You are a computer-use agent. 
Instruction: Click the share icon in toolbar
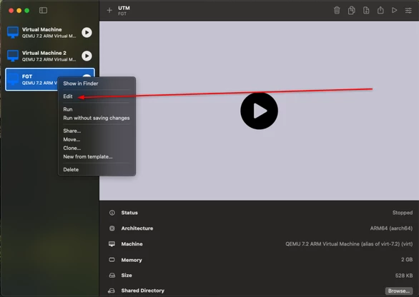[380, 11]
